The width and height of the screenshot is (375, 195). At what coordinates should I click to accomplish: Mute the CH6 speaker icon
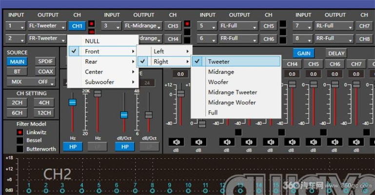[335, 142]
